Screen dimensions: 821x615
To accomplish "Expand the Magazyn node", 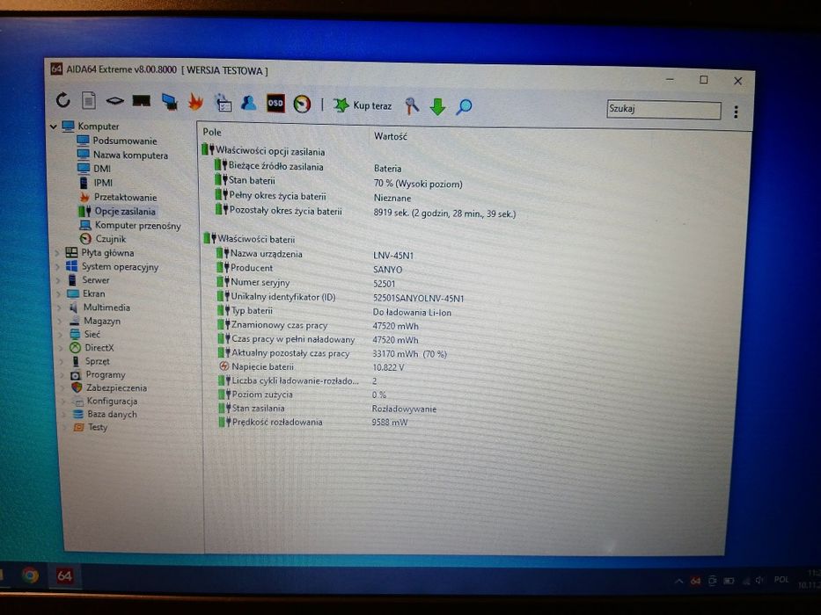I will click(59, 321).
